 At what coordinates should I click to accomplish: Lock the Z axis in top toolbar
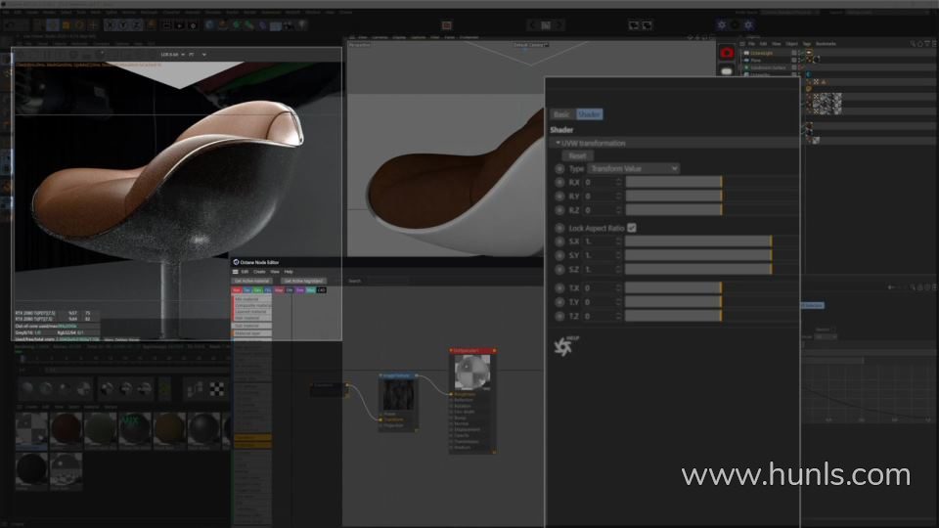click(x=136, y=25)
